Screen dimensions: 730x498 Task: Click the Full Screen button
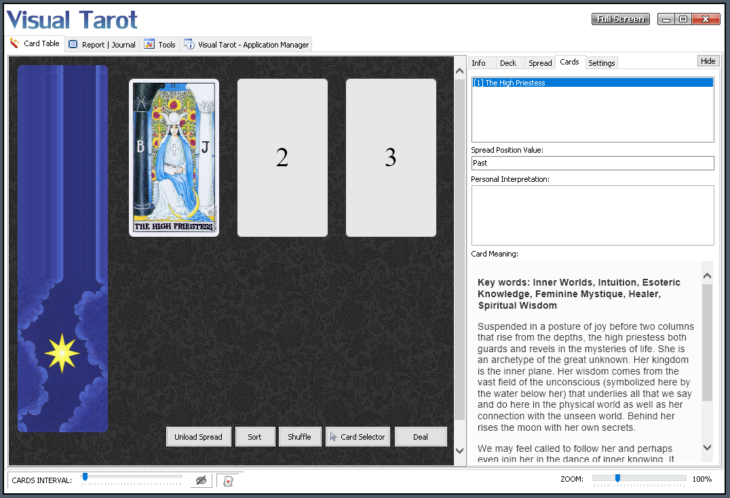(621, 19)
